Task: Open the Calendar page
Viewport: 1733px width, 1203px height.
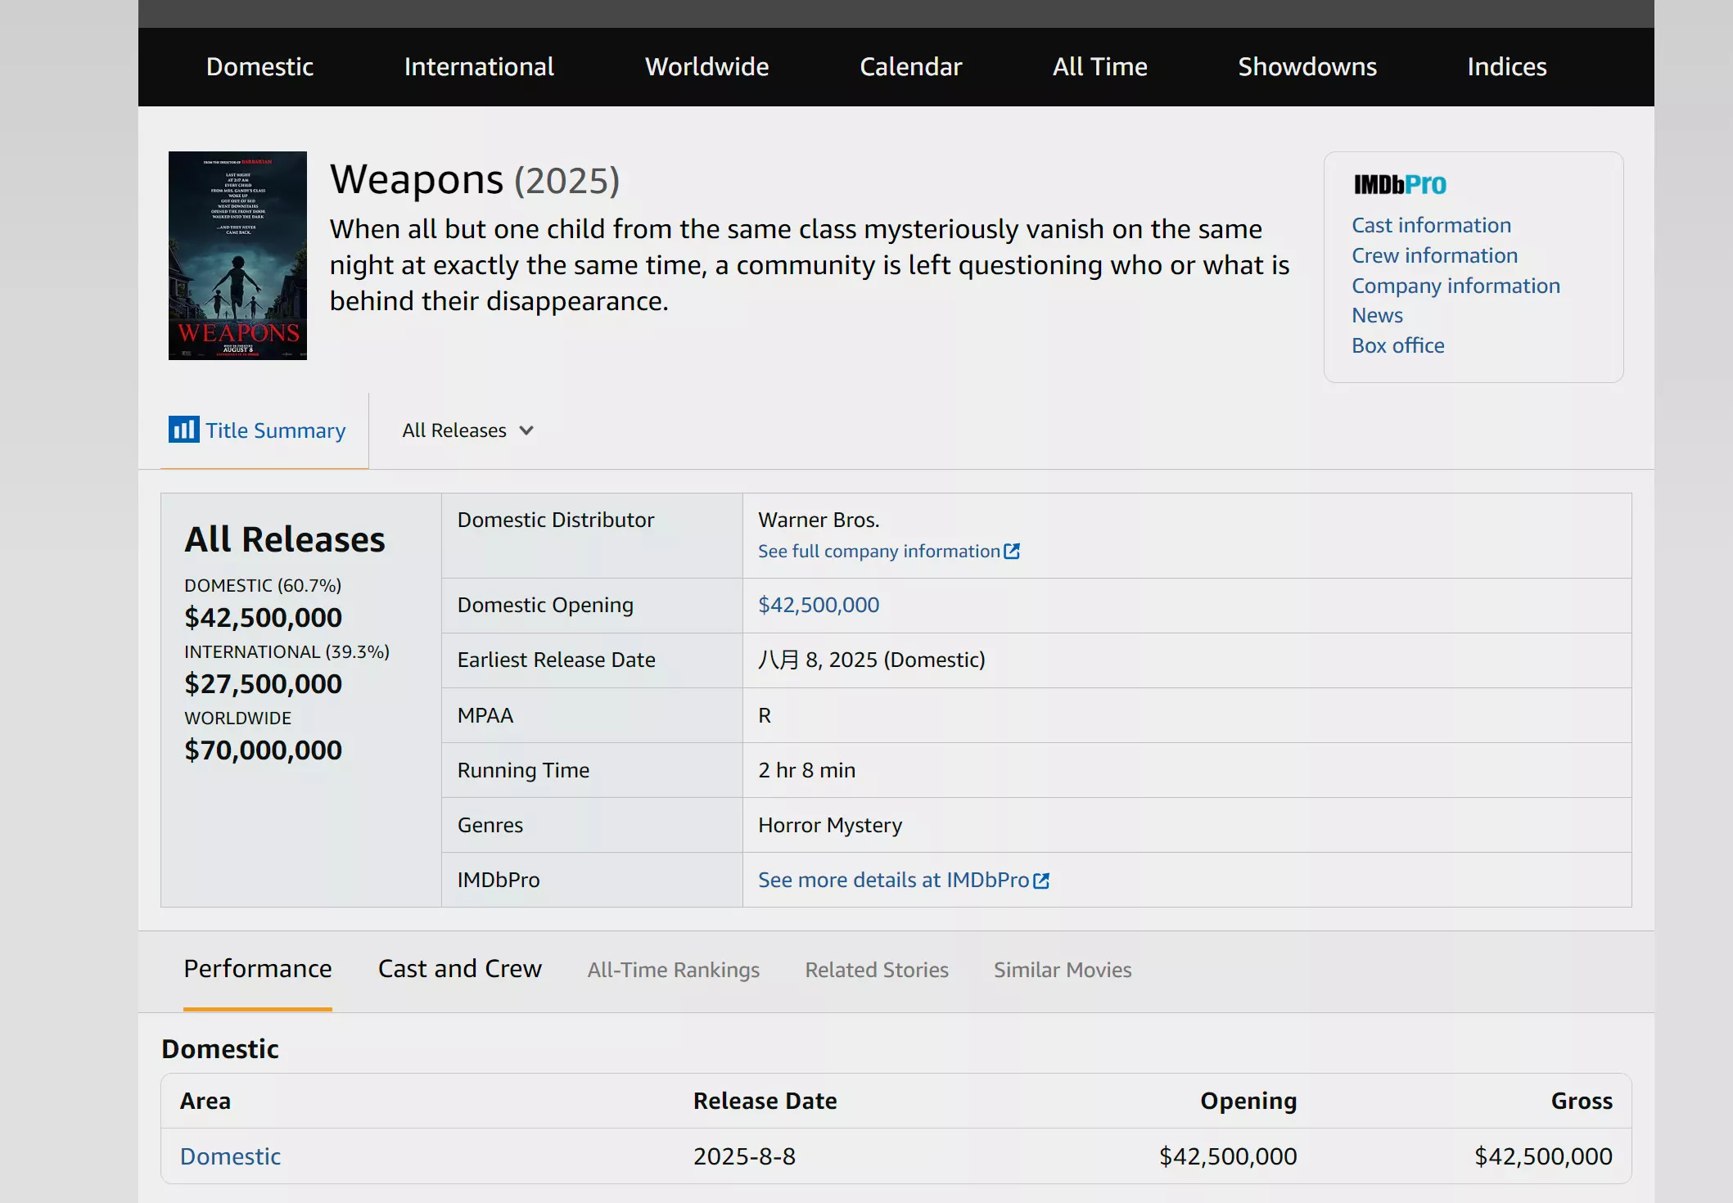Action: click(910, 67)
